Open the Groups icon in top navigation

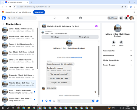pyautogui.click(x=81, y=18)
